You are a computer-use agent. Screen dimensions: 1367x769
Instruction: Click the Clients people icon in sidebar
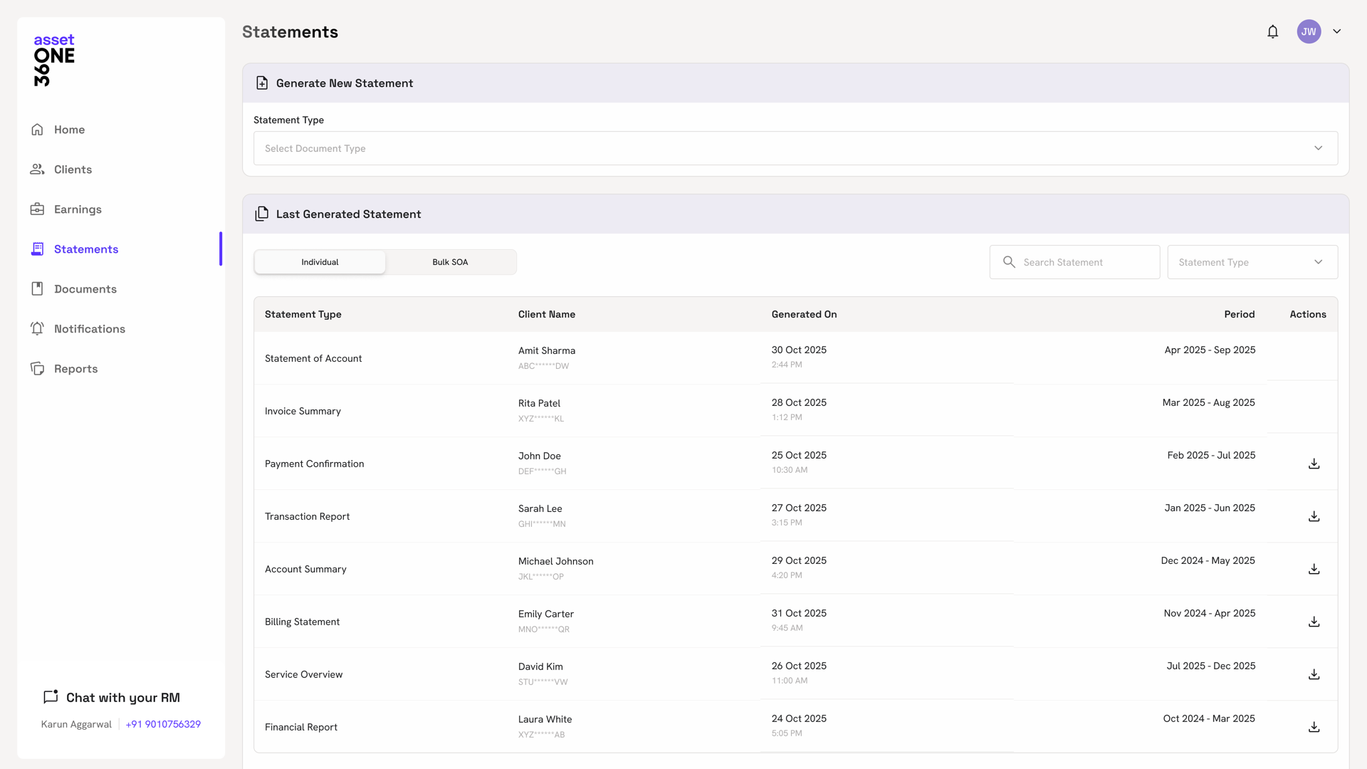click(37, 169)
